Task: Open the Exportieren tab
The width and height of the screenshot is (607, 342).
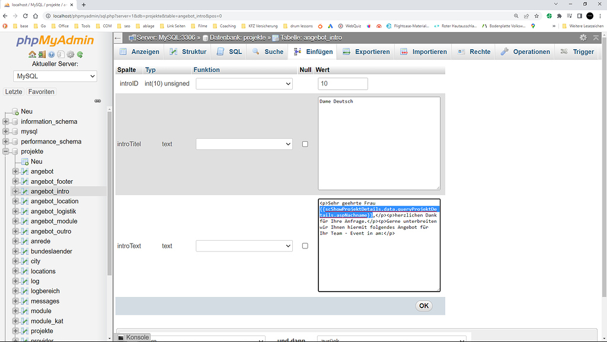Action: click(366, 52)
